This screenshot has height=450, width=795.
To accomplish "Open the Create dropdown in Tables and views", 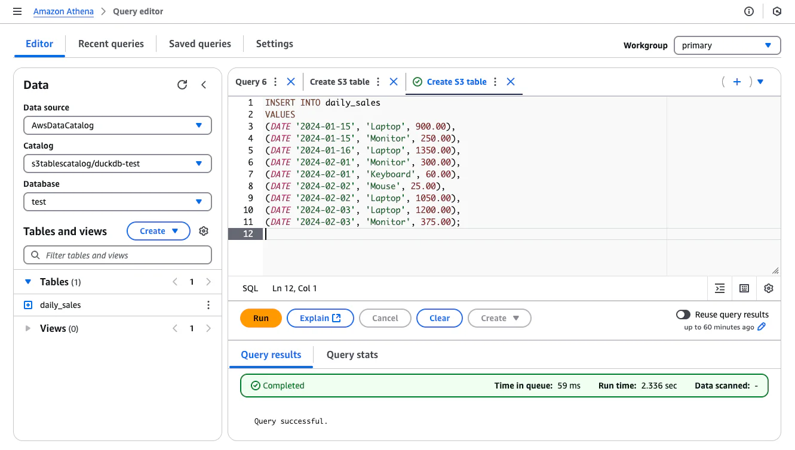I will 158,231.
